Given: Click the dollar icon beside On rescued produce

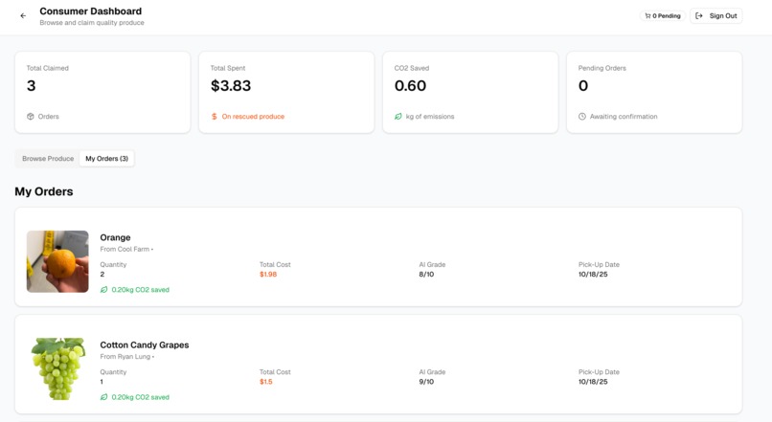Looking at the screenshot, I should [x=215, y=117].
